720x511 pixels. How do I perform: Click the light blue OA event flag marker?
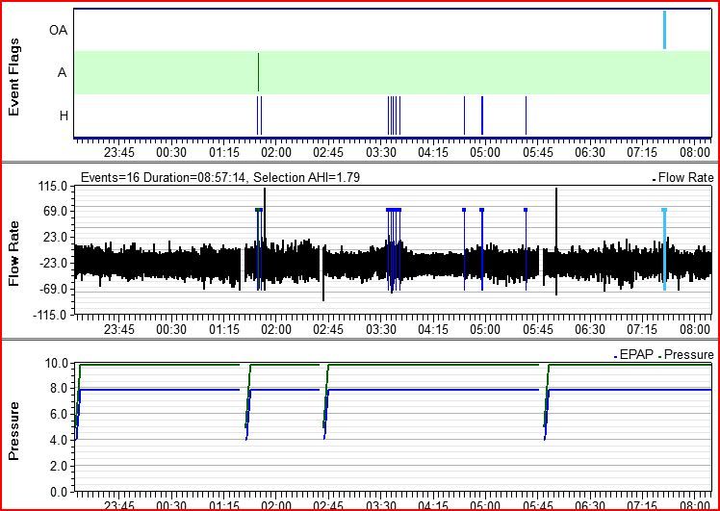664,30
